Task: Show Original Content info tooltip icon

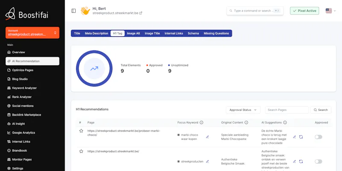Action: pyautogui.click(x=246, y=122)
